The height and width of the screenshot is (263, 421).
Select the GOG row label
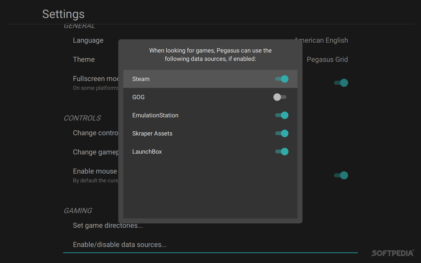coord(138,97)
